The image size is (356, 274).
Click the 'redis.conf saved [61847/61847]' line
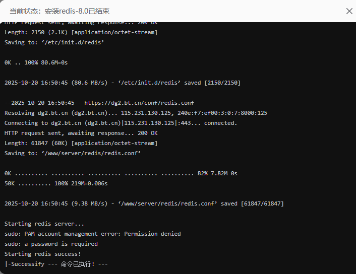144,203
